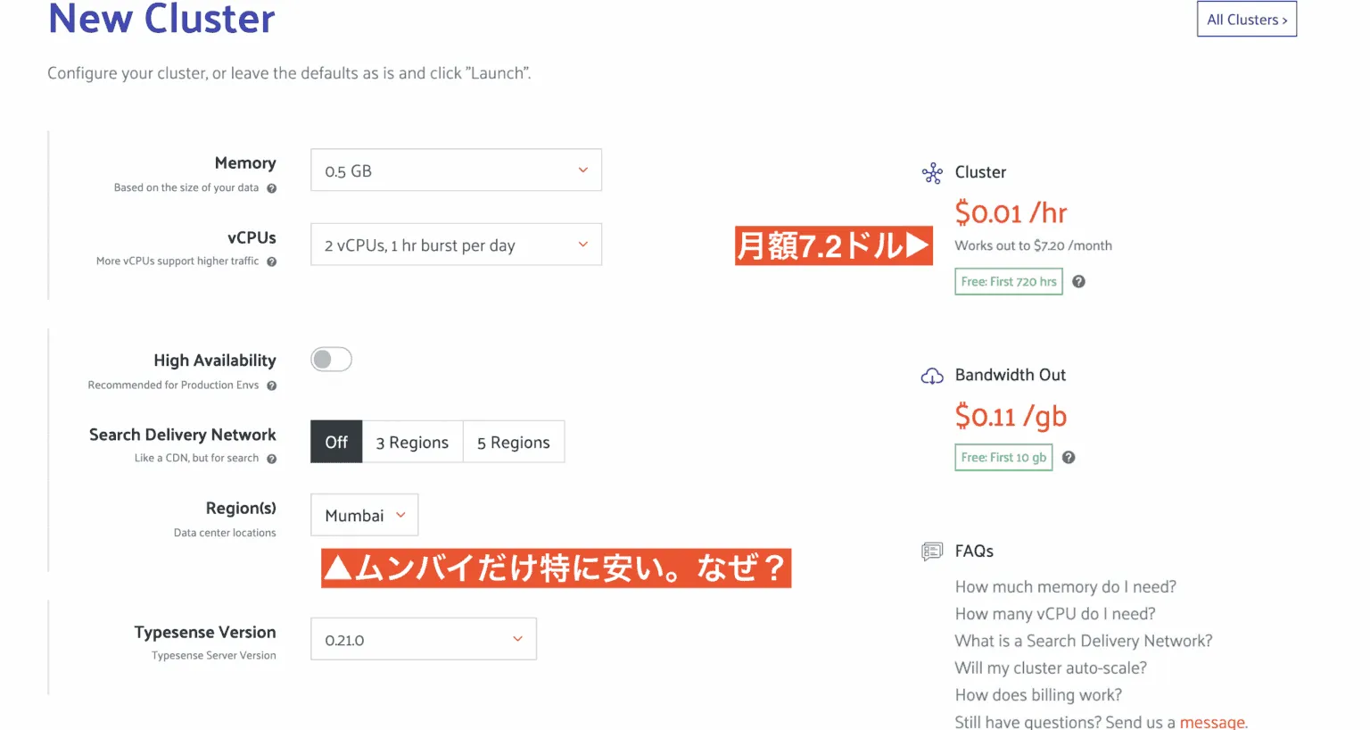The height and width of the screenshot is (730, 1370).
Task: Click the Cluster pricing icon
Action: pyautogui.click(x=931, y=173)
